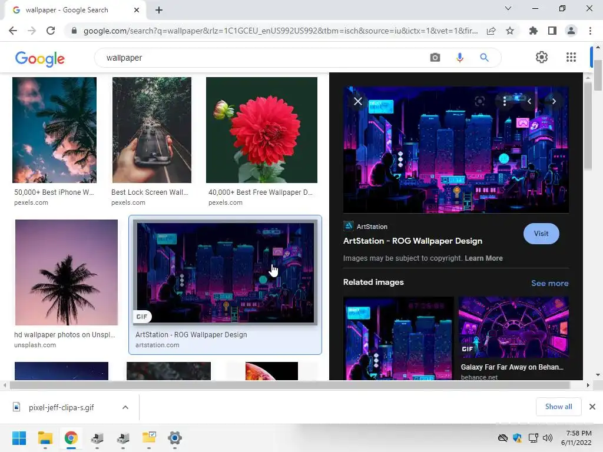Viewport: 603px width, 452px height.
Task: Open the hand holding road thumbnail
Action: click(x=151, y=130)
